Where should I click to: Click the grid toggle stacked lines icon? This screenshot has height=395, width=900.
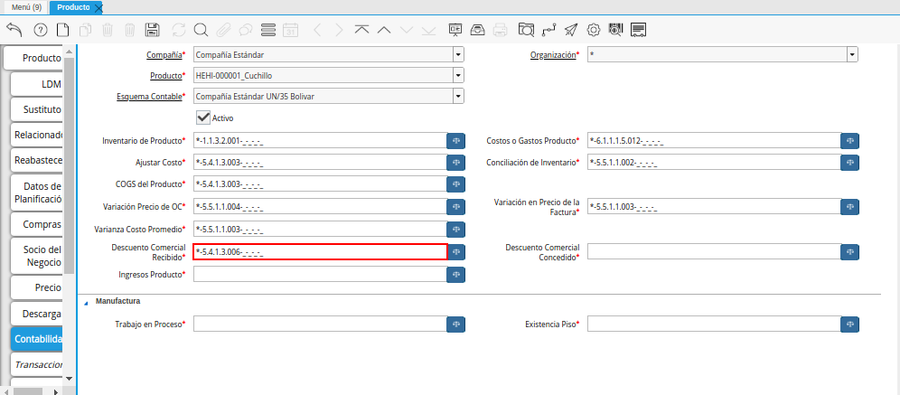[x=268, y=30]
